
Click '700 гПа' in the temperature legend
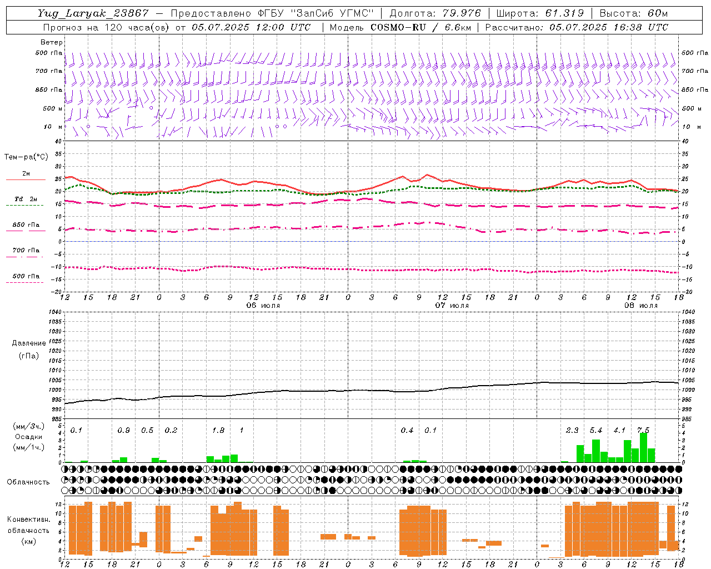click(x=26, y=251)
